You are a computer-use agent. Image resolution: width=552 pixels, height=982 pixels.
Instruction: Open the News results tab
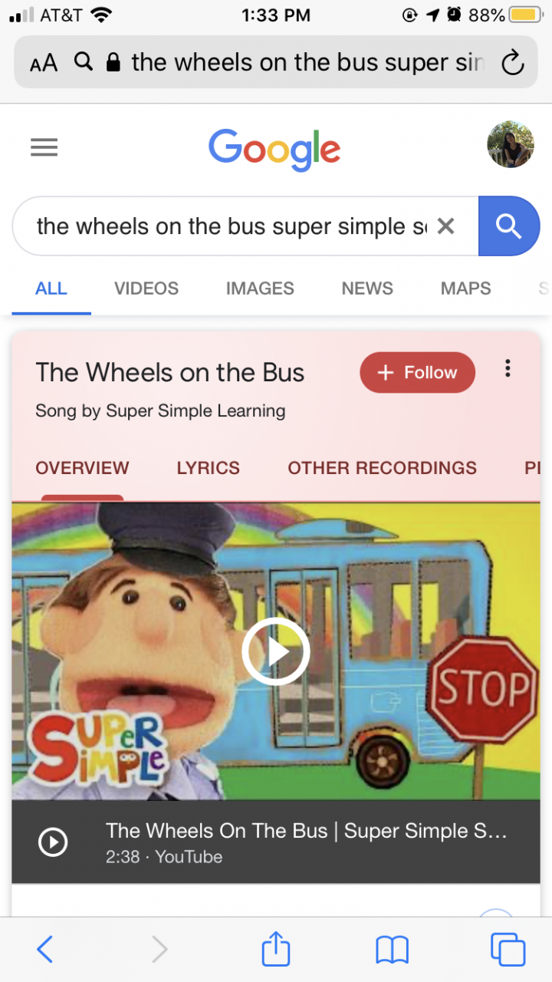(x=367, y=288)
